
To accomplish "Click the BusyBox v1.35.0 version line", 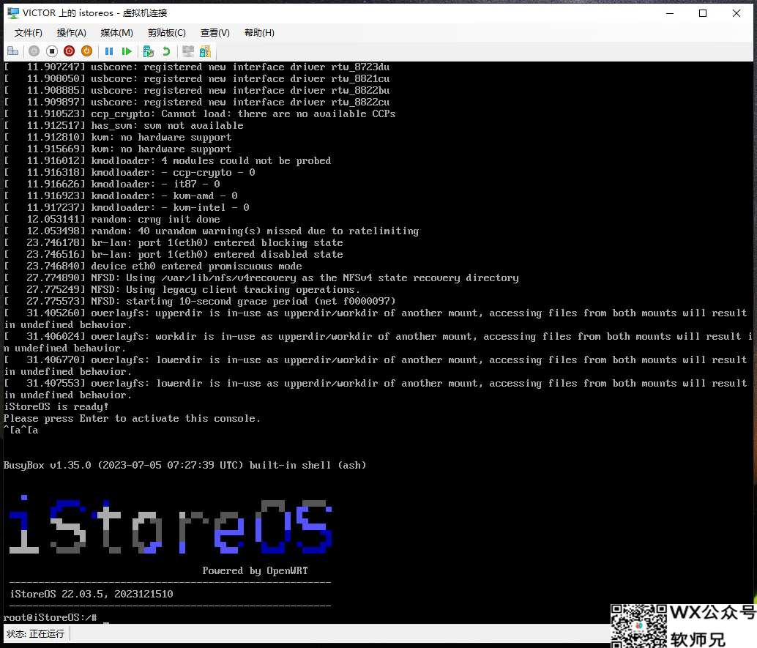I will click(x=184, y=465).
